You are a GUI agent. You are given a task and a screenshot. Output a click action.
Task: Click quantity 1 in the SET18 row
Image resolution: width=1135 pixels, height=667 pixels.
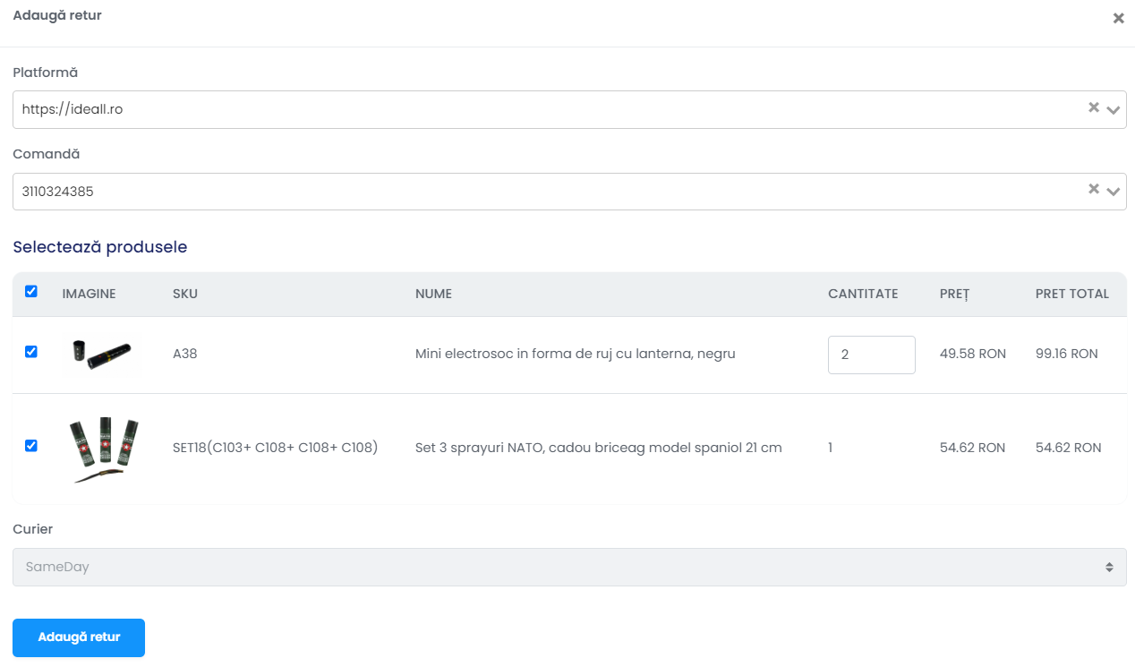click(x=831, y=448)
